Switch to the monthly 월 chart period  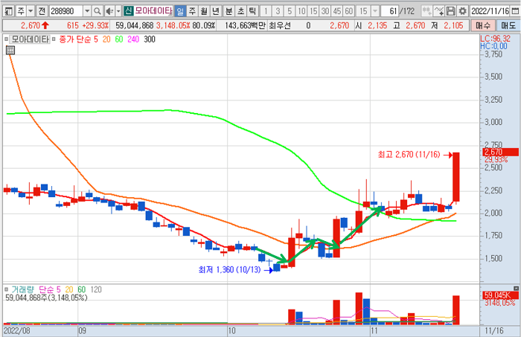tap(204, 11)
